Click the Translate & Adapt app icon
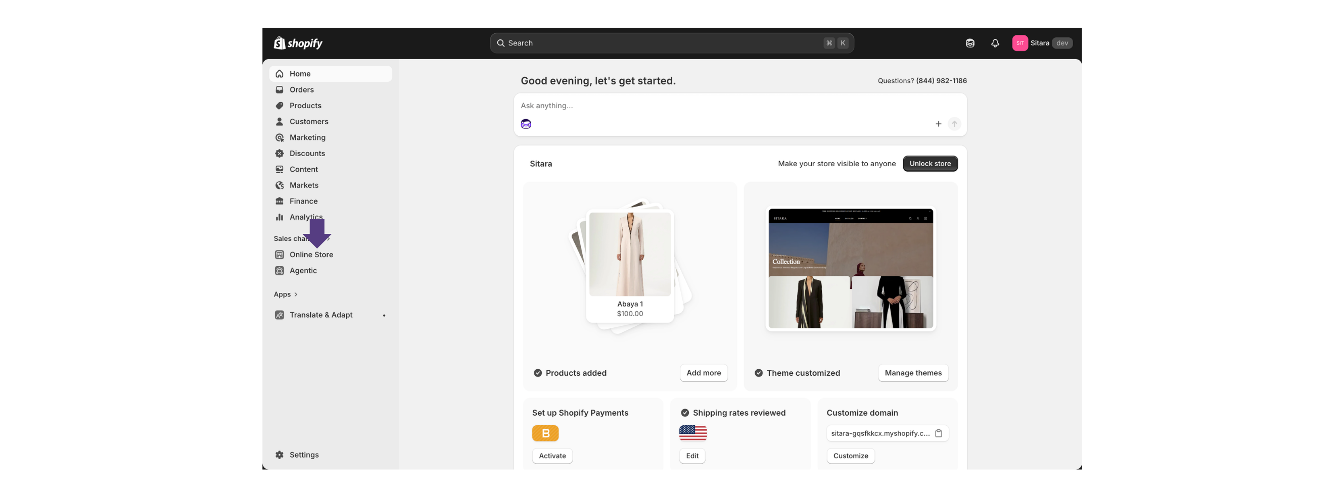Screen dimensions: 1344x497 [x=279, y=315]
